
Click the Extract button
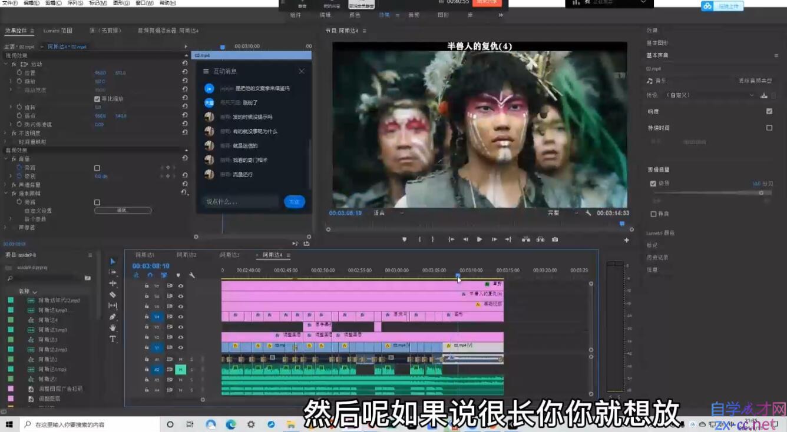pyautogui.click(x=540, y=240)
